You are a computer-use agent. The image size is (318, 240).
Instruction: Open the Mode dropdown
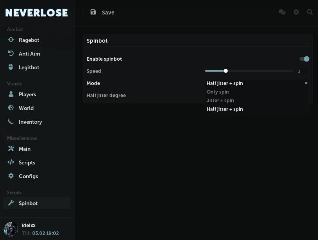point(256,83)
